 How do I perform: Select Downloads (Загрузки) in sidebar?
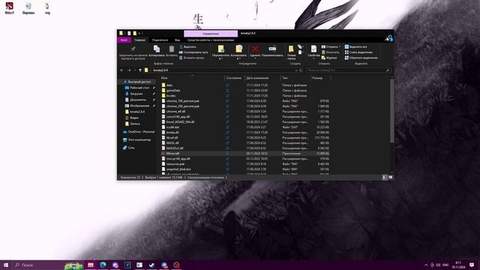coord(134,94)
